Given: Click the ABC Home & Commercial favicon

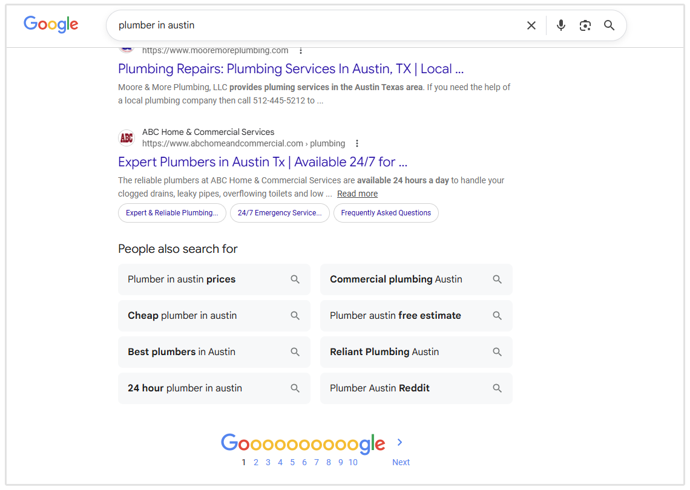Looking at the screenshot, I should point(126,138).
